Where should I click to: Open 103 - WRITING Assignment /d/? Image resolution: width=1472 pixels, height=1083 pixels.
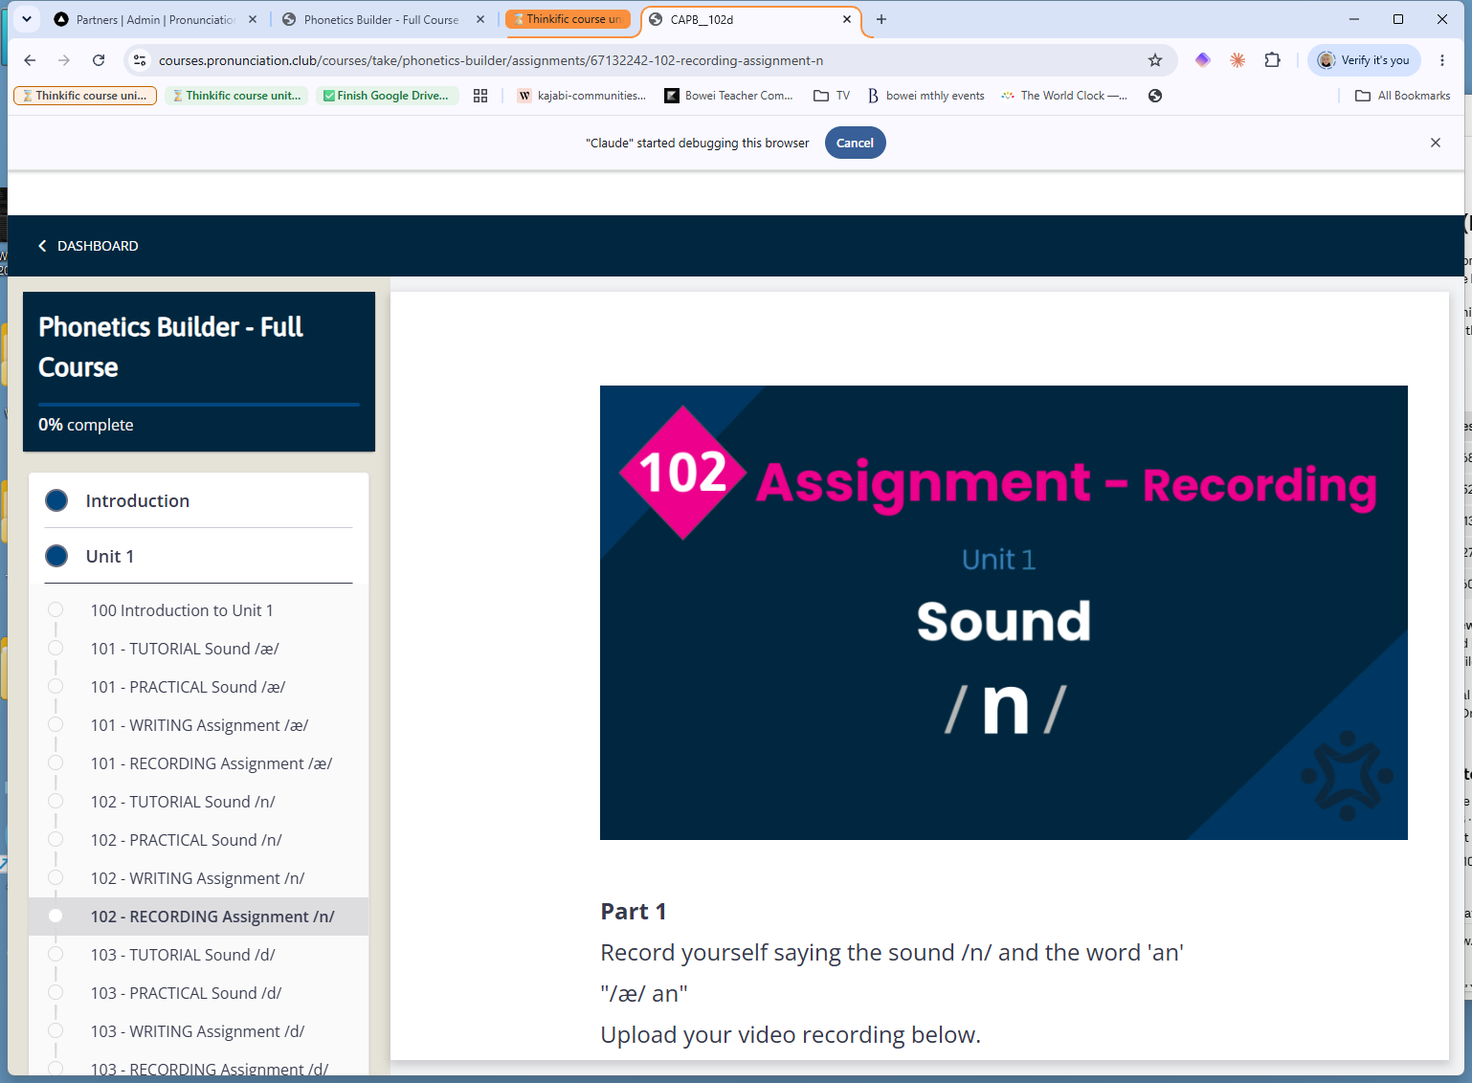(198, 1031)
